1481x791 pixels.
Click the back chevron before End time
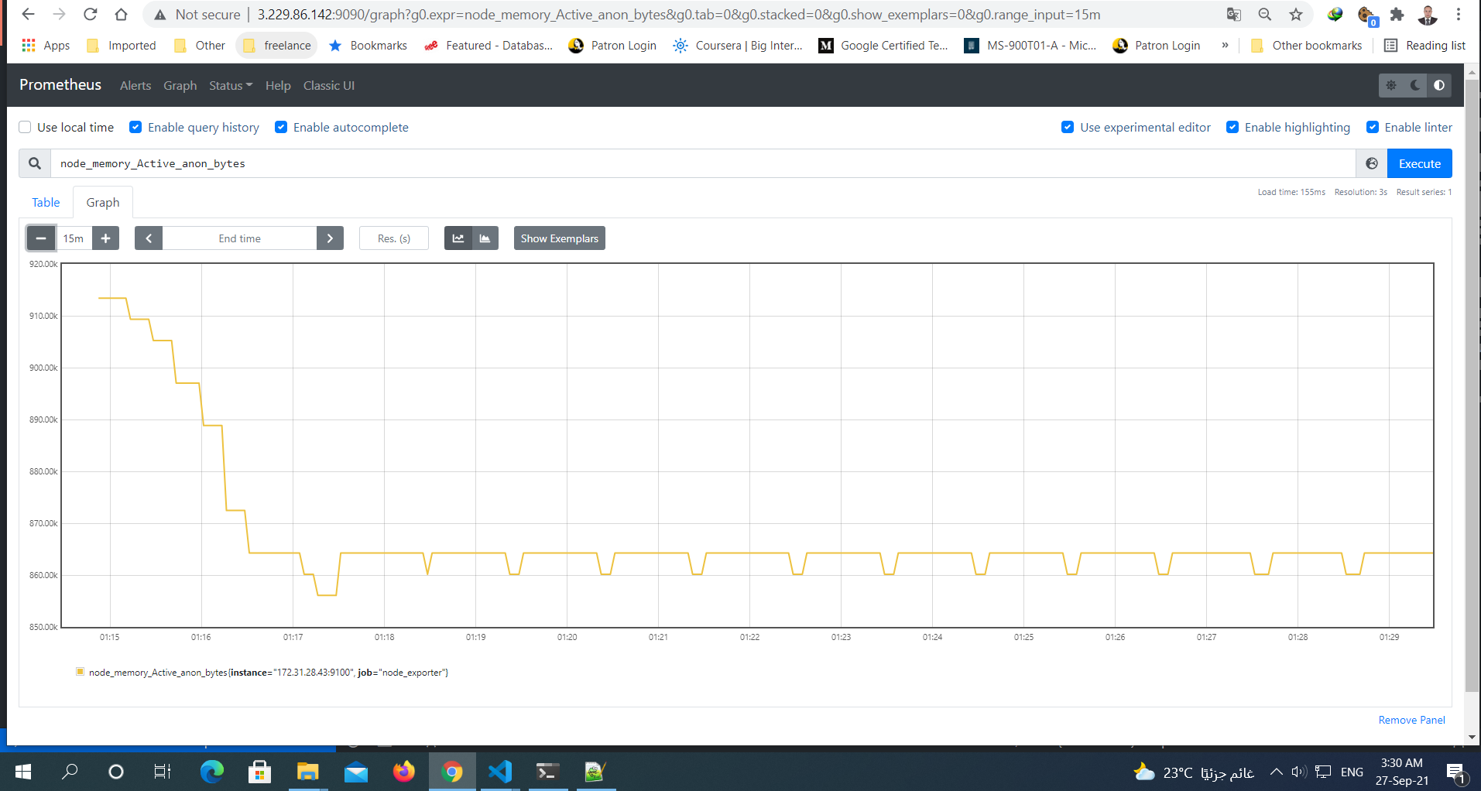(148, 238)
